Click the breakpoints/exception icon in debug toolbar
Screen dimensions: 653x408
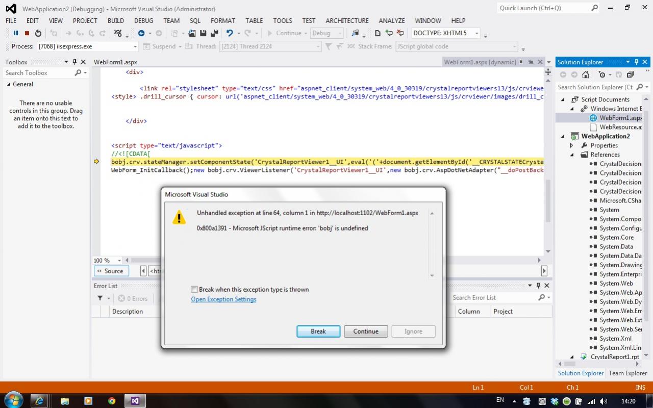(x=118, y=33)
